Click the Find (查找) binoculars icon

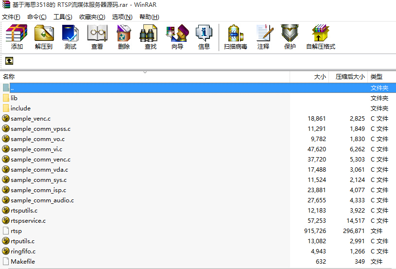(x=149, y=33)
